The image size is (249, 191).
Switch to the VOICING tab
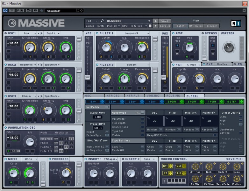point(154,96)
